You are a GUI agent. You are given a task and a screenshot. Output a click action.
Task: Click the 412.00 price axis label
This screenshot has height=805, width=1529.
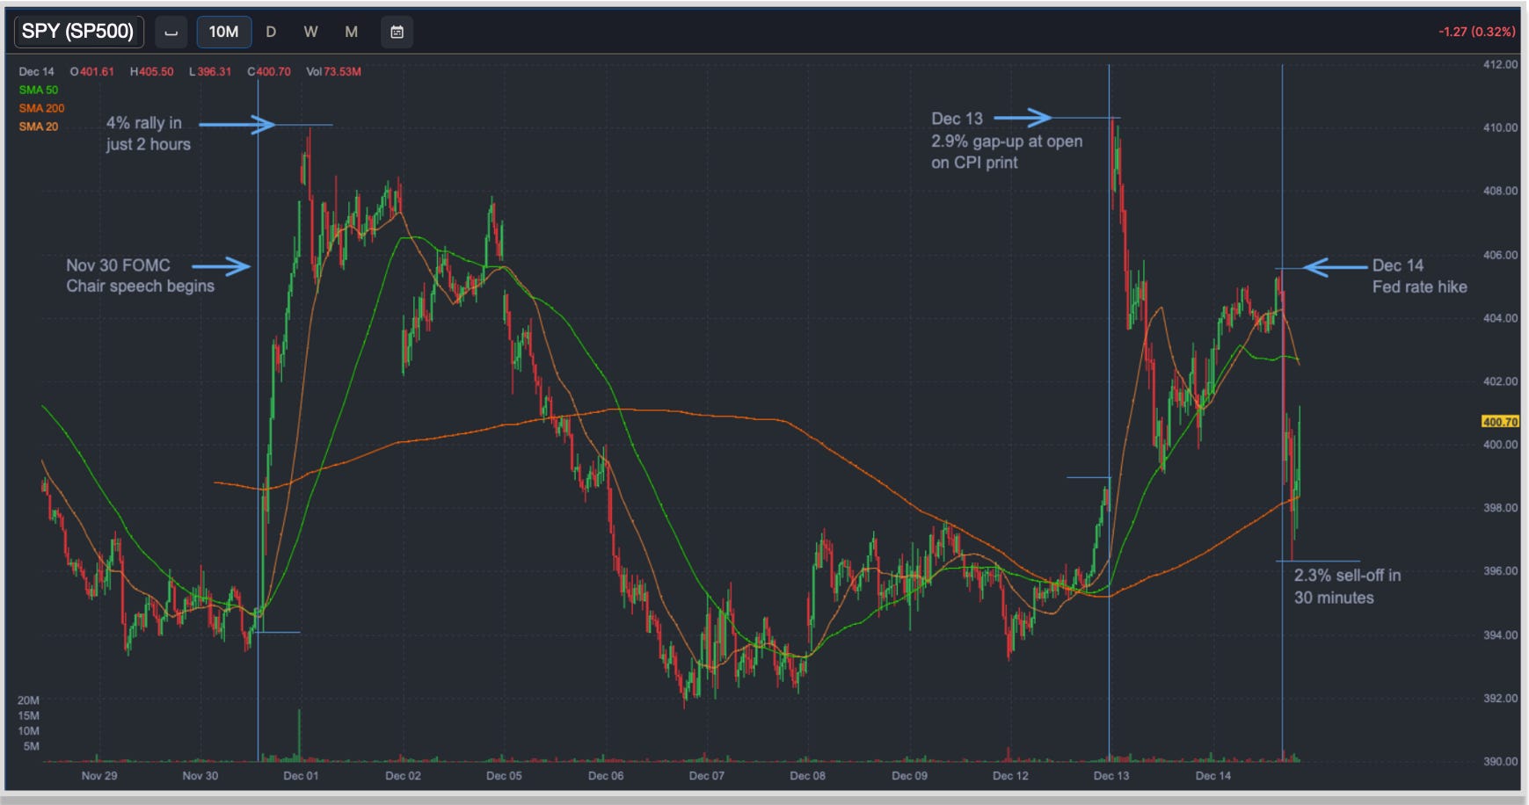(1500, 65)
